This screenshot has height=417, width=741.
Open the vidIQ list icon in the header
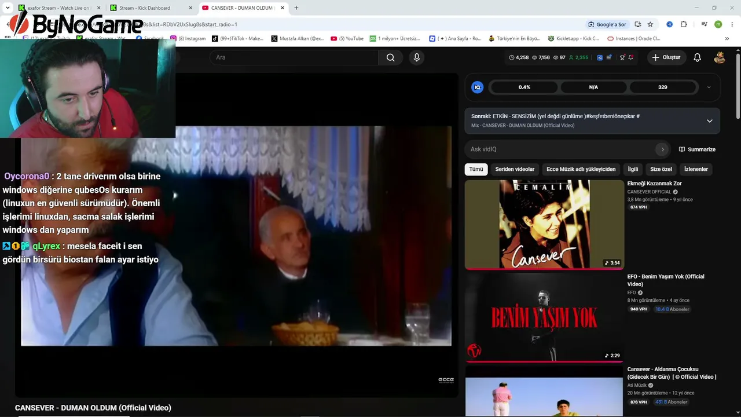[x=609, y=57]
